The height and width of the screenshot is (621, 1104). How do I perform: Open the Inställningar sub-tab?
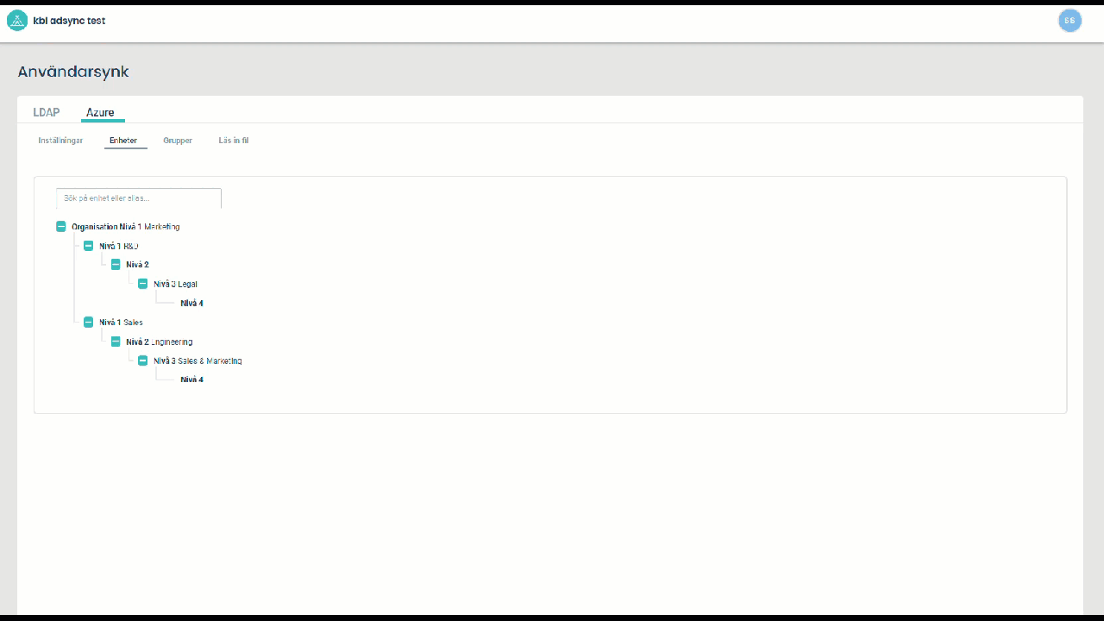tap(60, 141)
